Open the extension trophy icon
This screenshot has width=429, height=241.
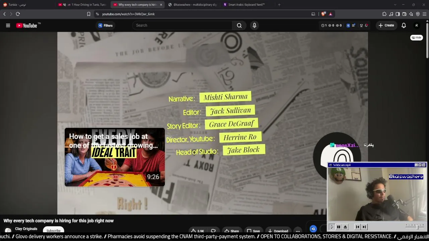[x=361, y=25]
